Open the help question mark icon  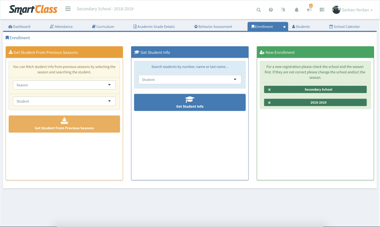tap(271, 10)
